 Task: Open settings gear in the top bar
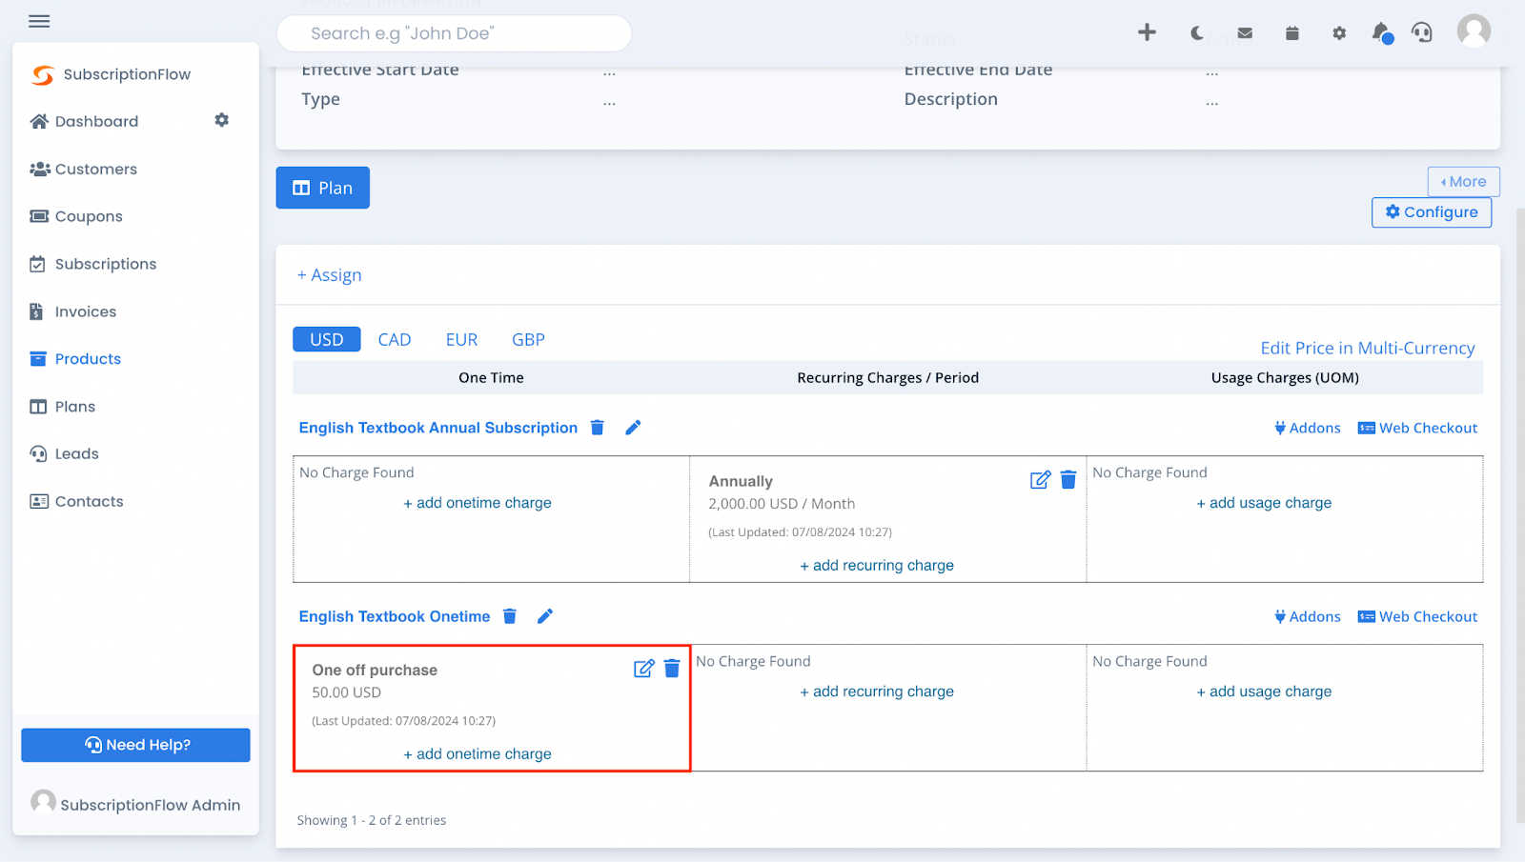pyautogui.click(x=1339, y=33)
